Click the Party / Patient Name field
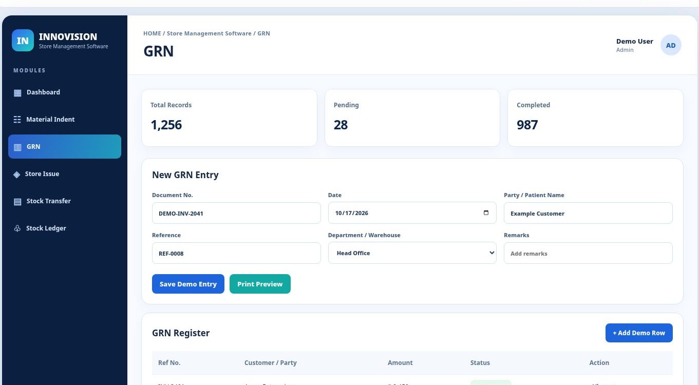Viewport: 699px width, 385px height. [x=588, y=213]
